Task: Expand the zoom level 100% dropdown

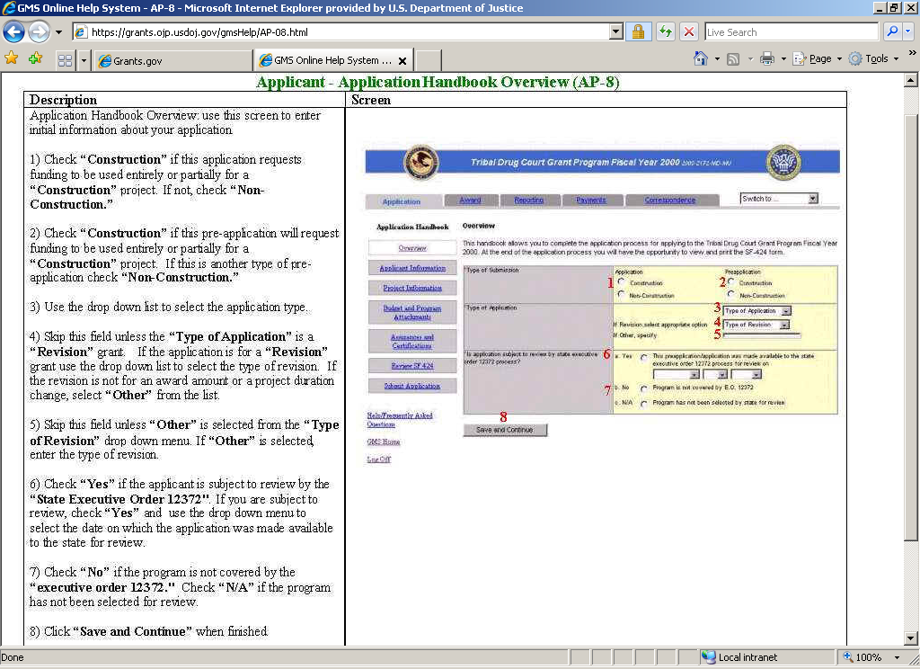Action: coord(896,657)
